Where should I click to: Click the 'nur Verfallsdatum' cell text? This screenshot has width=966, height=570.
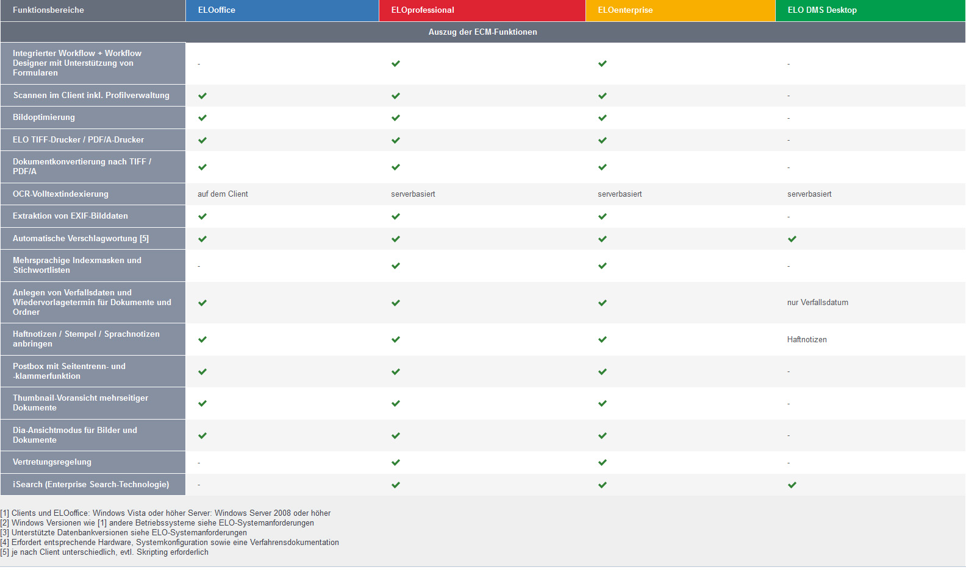pos(817,303)
